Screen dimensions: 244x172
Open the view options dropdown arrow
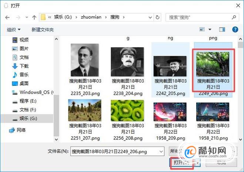click(x=210, y=29)
